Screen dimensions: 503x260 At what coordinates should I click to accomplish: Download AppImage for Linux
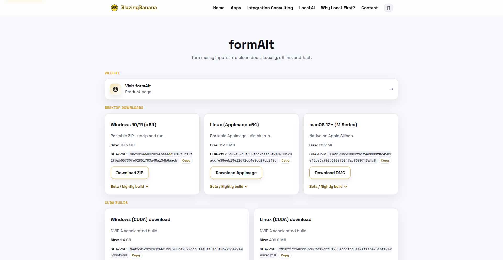coord(236,173)
